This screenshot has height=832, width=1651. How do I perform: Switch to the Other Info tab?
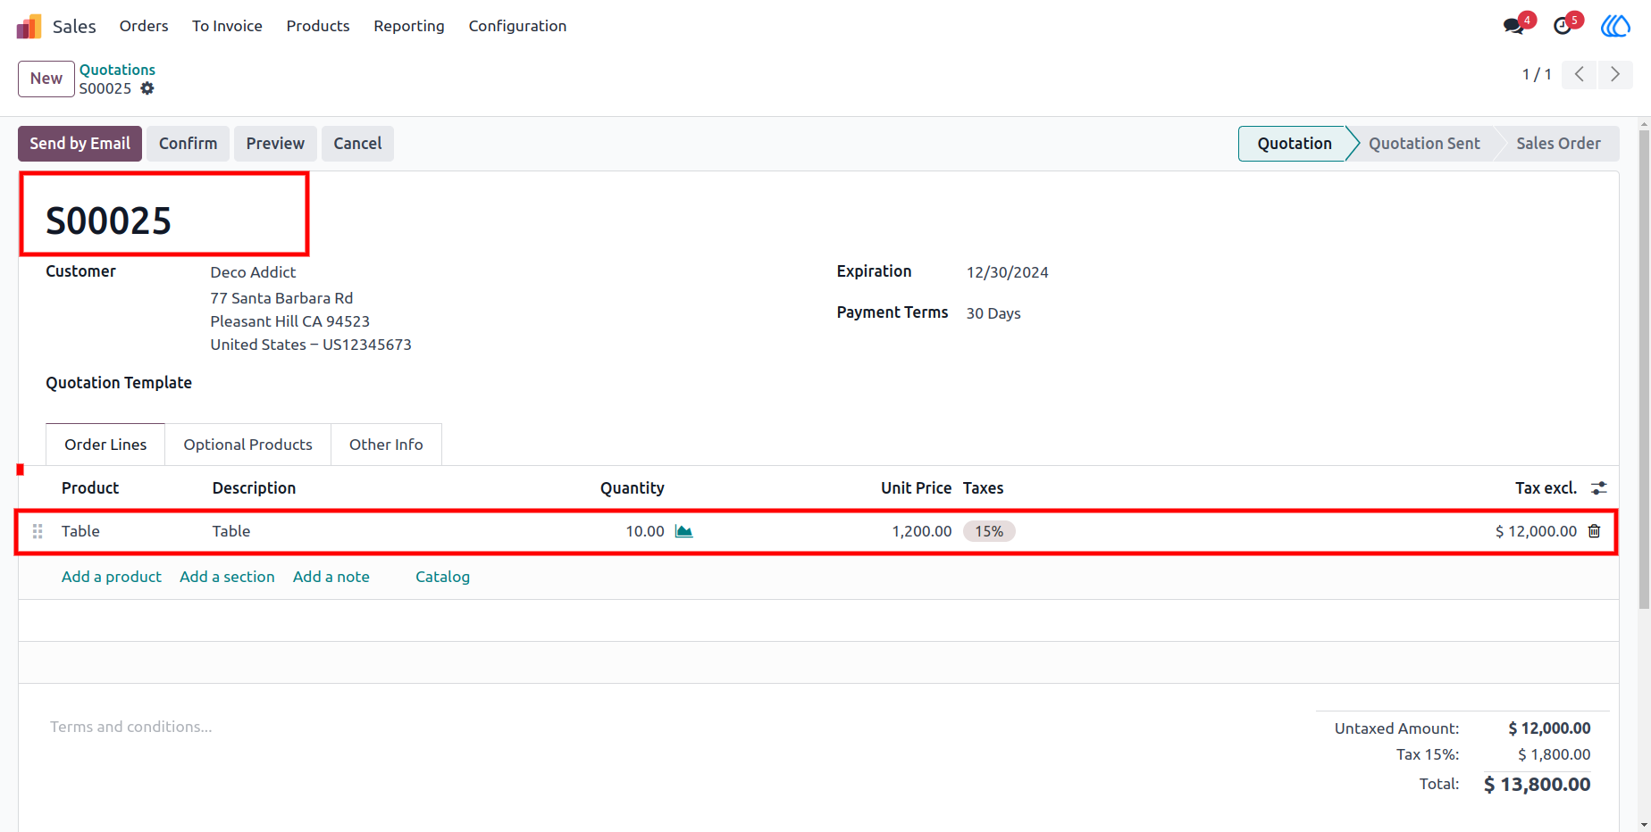point(386,445)
